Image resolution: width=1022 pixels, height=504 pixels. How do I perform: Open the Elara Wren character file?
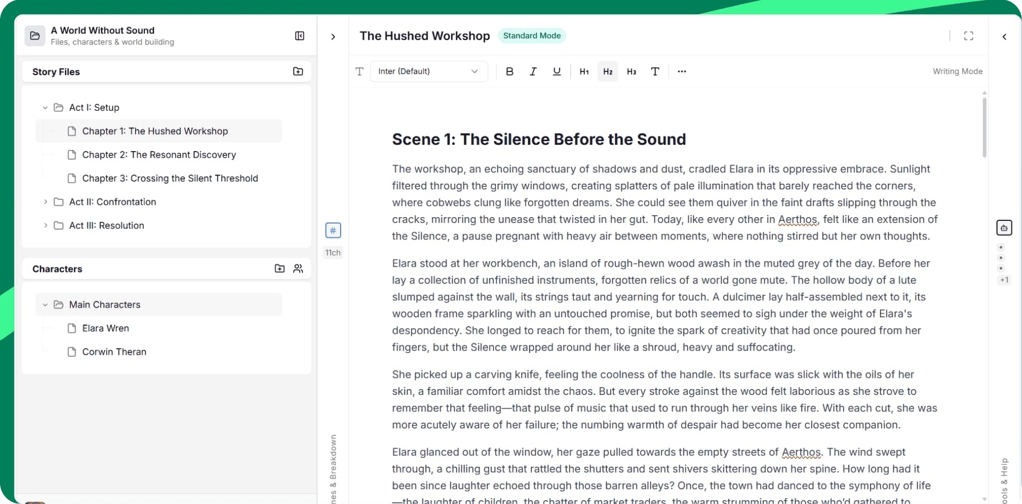(x=105, y=328)
